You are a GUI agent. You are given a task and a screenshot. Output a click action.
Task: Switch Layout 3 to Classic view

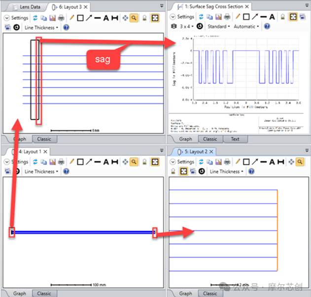click(44, 139)
